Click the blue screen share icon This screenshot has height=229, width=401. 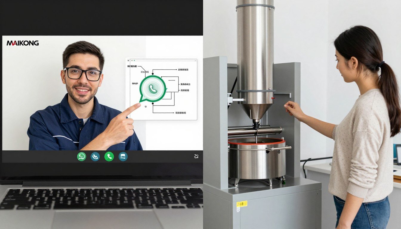(x=123, y=157)
